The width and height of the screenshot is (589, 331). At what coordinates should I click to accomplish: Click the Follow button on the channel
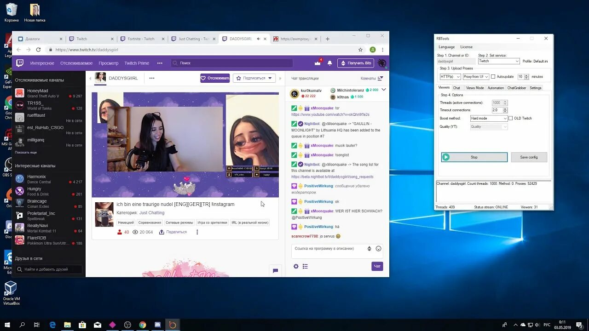point(215,78)
